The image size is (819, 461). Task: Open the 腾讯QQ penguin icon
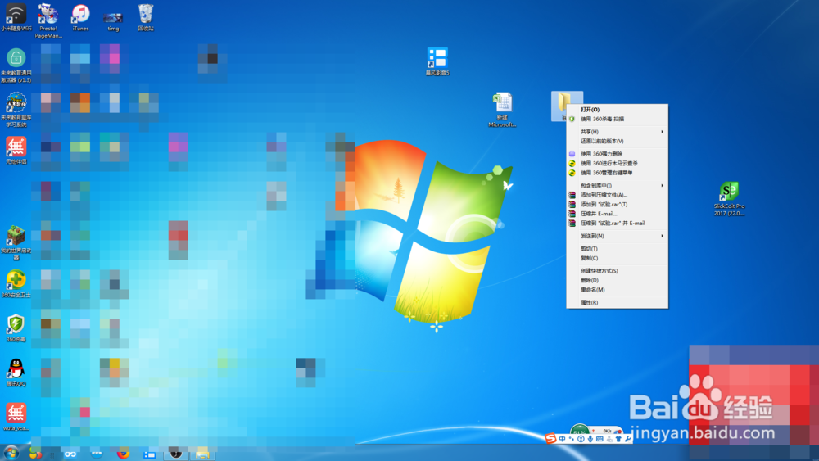(x=16, y=373)
